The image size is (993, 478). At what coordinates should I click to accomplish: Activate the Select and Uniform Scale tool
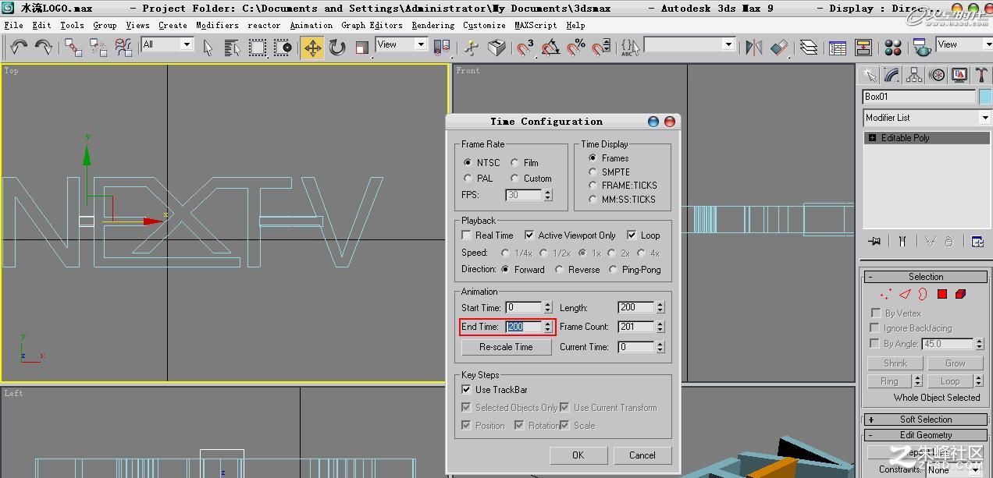[361, 48]
